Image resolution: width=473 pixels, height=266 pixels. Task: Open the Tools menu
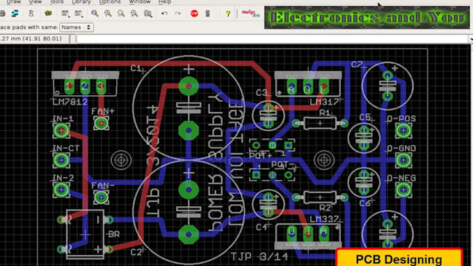(x=57, y=2)
